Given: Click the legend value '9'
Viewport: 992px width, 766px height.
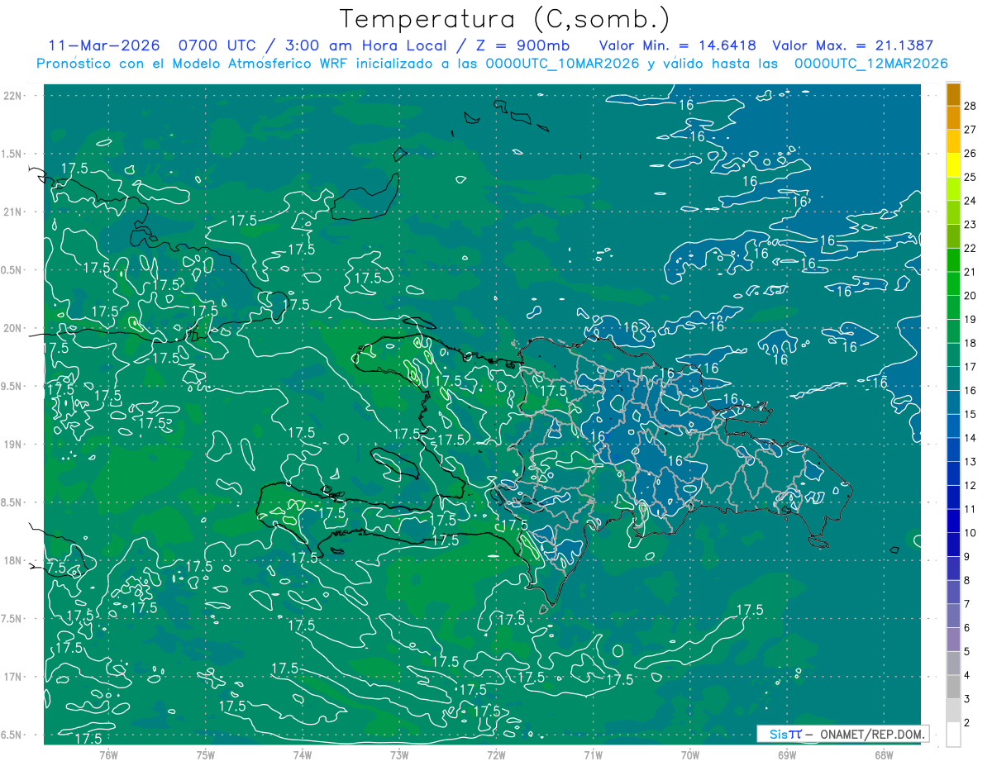Looking at the screenshot, I should pyautogui.click(x=967, y=557).
